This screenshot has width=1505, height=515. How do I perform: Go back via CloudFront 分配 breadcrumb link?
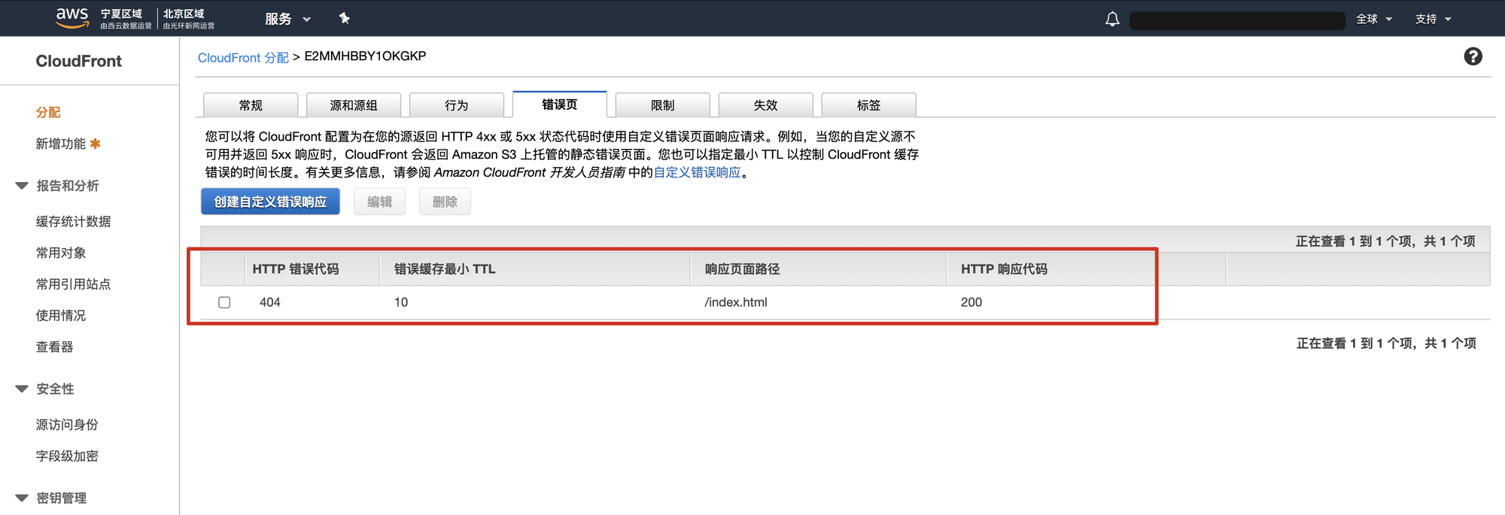(x=243, y=58)
